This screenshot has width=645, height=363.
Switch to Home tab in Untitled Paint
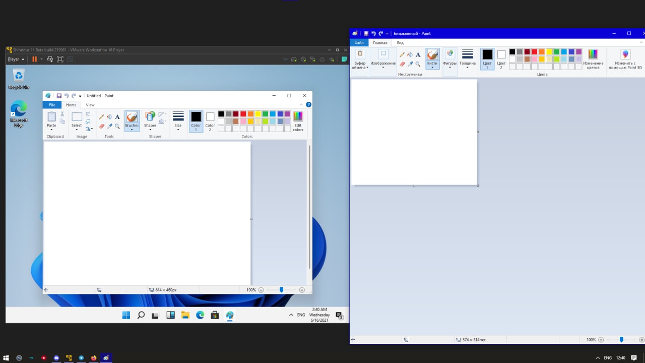(71, 105)
